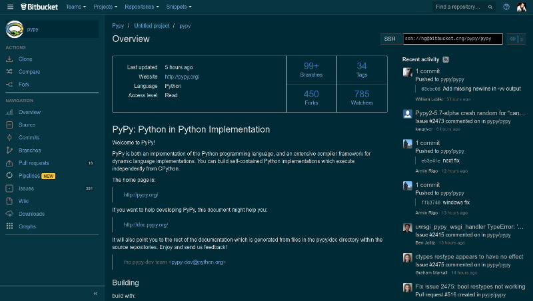Open the Website http://pypy.org/ link in summary
The width and height of the screenshot is (533, 301).
[x=182, y=77]
